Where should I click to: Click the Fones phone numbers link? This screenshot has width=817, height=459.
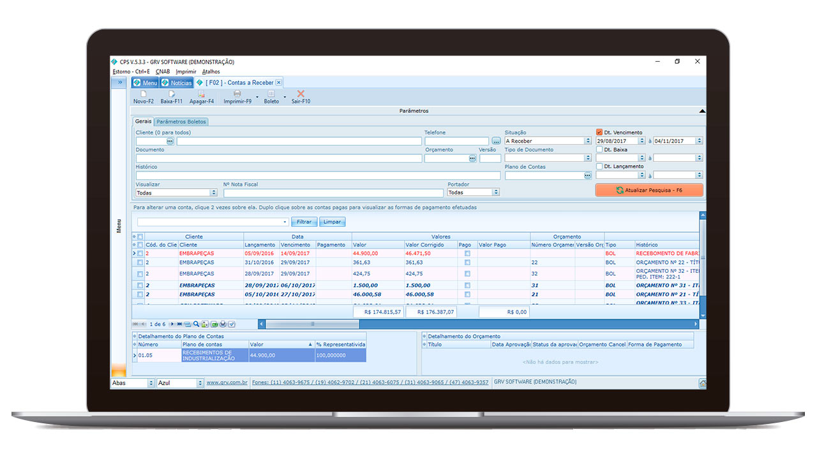coord(370,383)
